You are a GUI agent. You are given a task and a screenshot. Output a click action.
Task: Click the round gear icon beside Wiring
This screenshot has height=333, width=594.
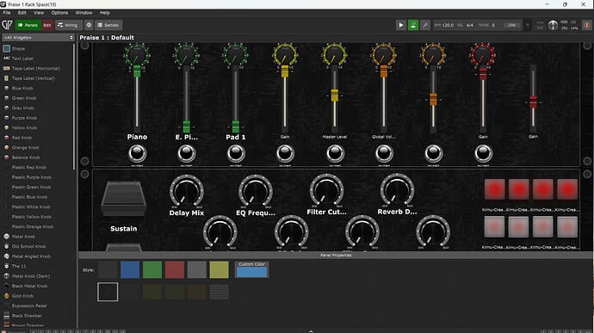coord(89,25)
